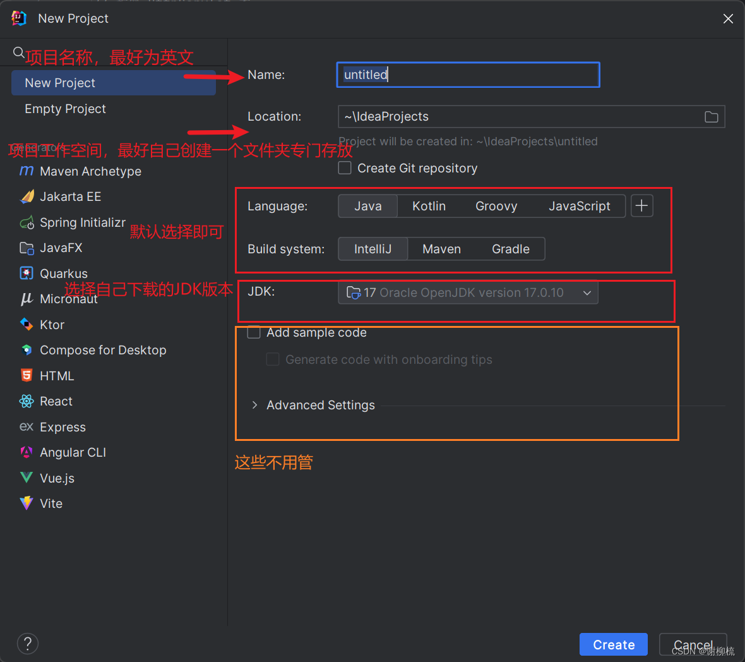Click inside the project Name field
The height and width of the screenshot is (662, 745).
pyautogui.click(x=467, y=75)
